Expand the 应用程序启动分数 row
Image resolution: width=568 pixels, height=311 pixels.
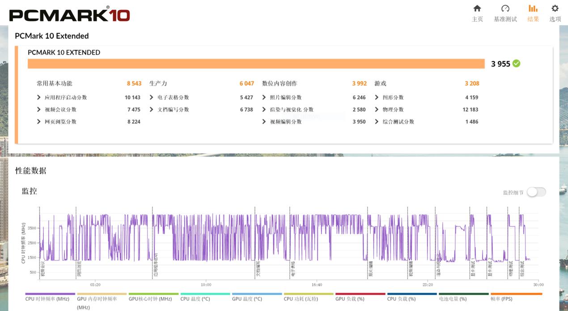(65, 98)
